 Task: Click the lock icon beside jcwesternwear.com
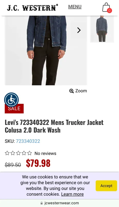42,203
